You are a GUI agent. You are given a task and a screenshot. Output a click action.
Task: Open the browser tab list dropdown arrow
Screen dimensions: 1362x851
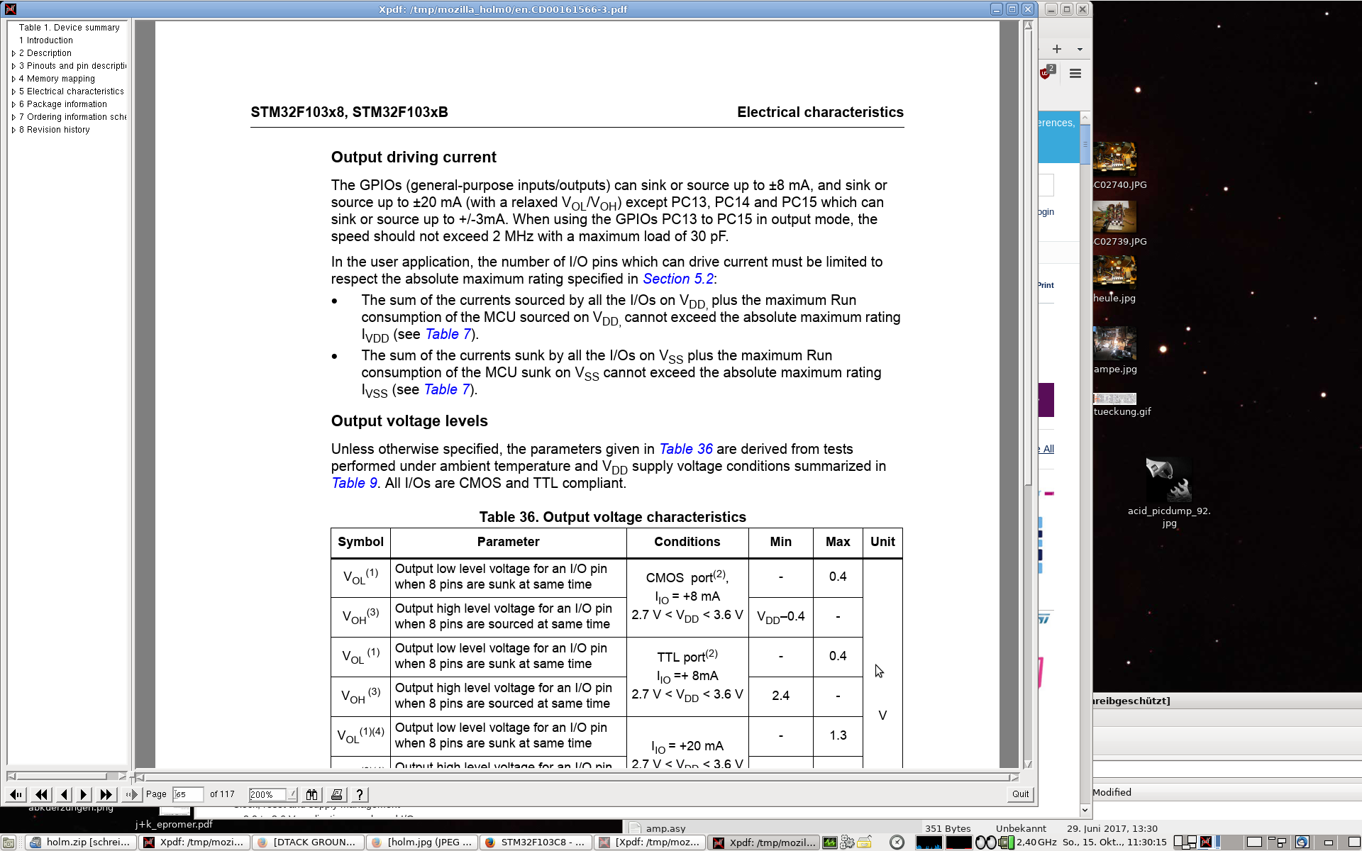tap(1080, 49)
